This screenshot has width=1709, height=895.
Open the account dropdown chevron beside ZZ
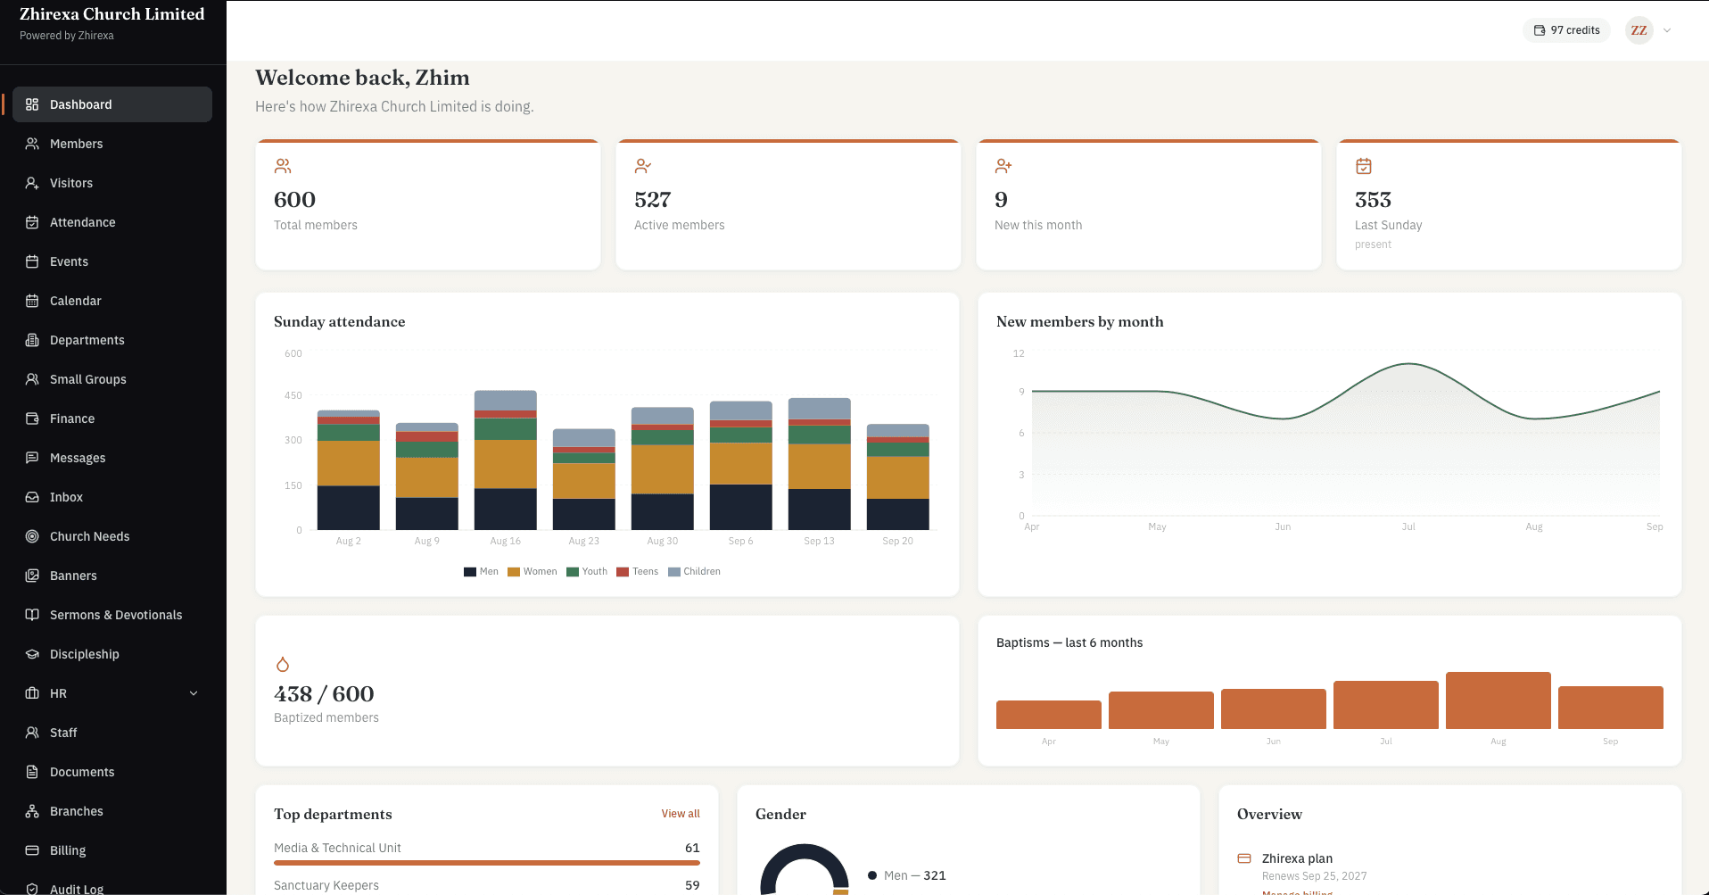1667,30
